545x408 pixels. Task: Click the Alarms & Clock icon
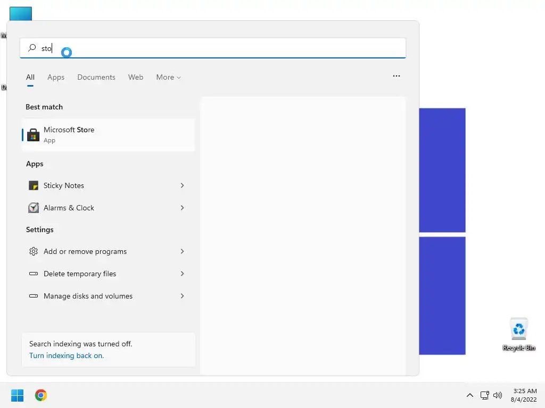click(x=34, y=208)
